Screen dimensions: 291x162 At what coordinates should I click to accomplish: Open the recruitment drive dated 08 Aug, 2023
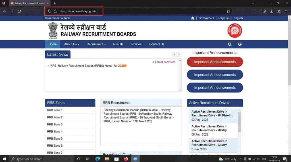point(213,131)
